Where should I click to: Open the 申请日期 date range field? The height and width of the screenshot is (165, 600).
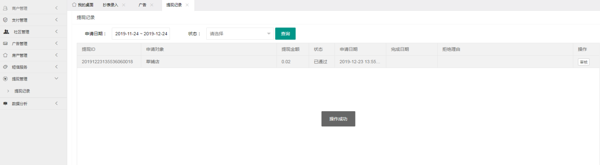(141, 34)
